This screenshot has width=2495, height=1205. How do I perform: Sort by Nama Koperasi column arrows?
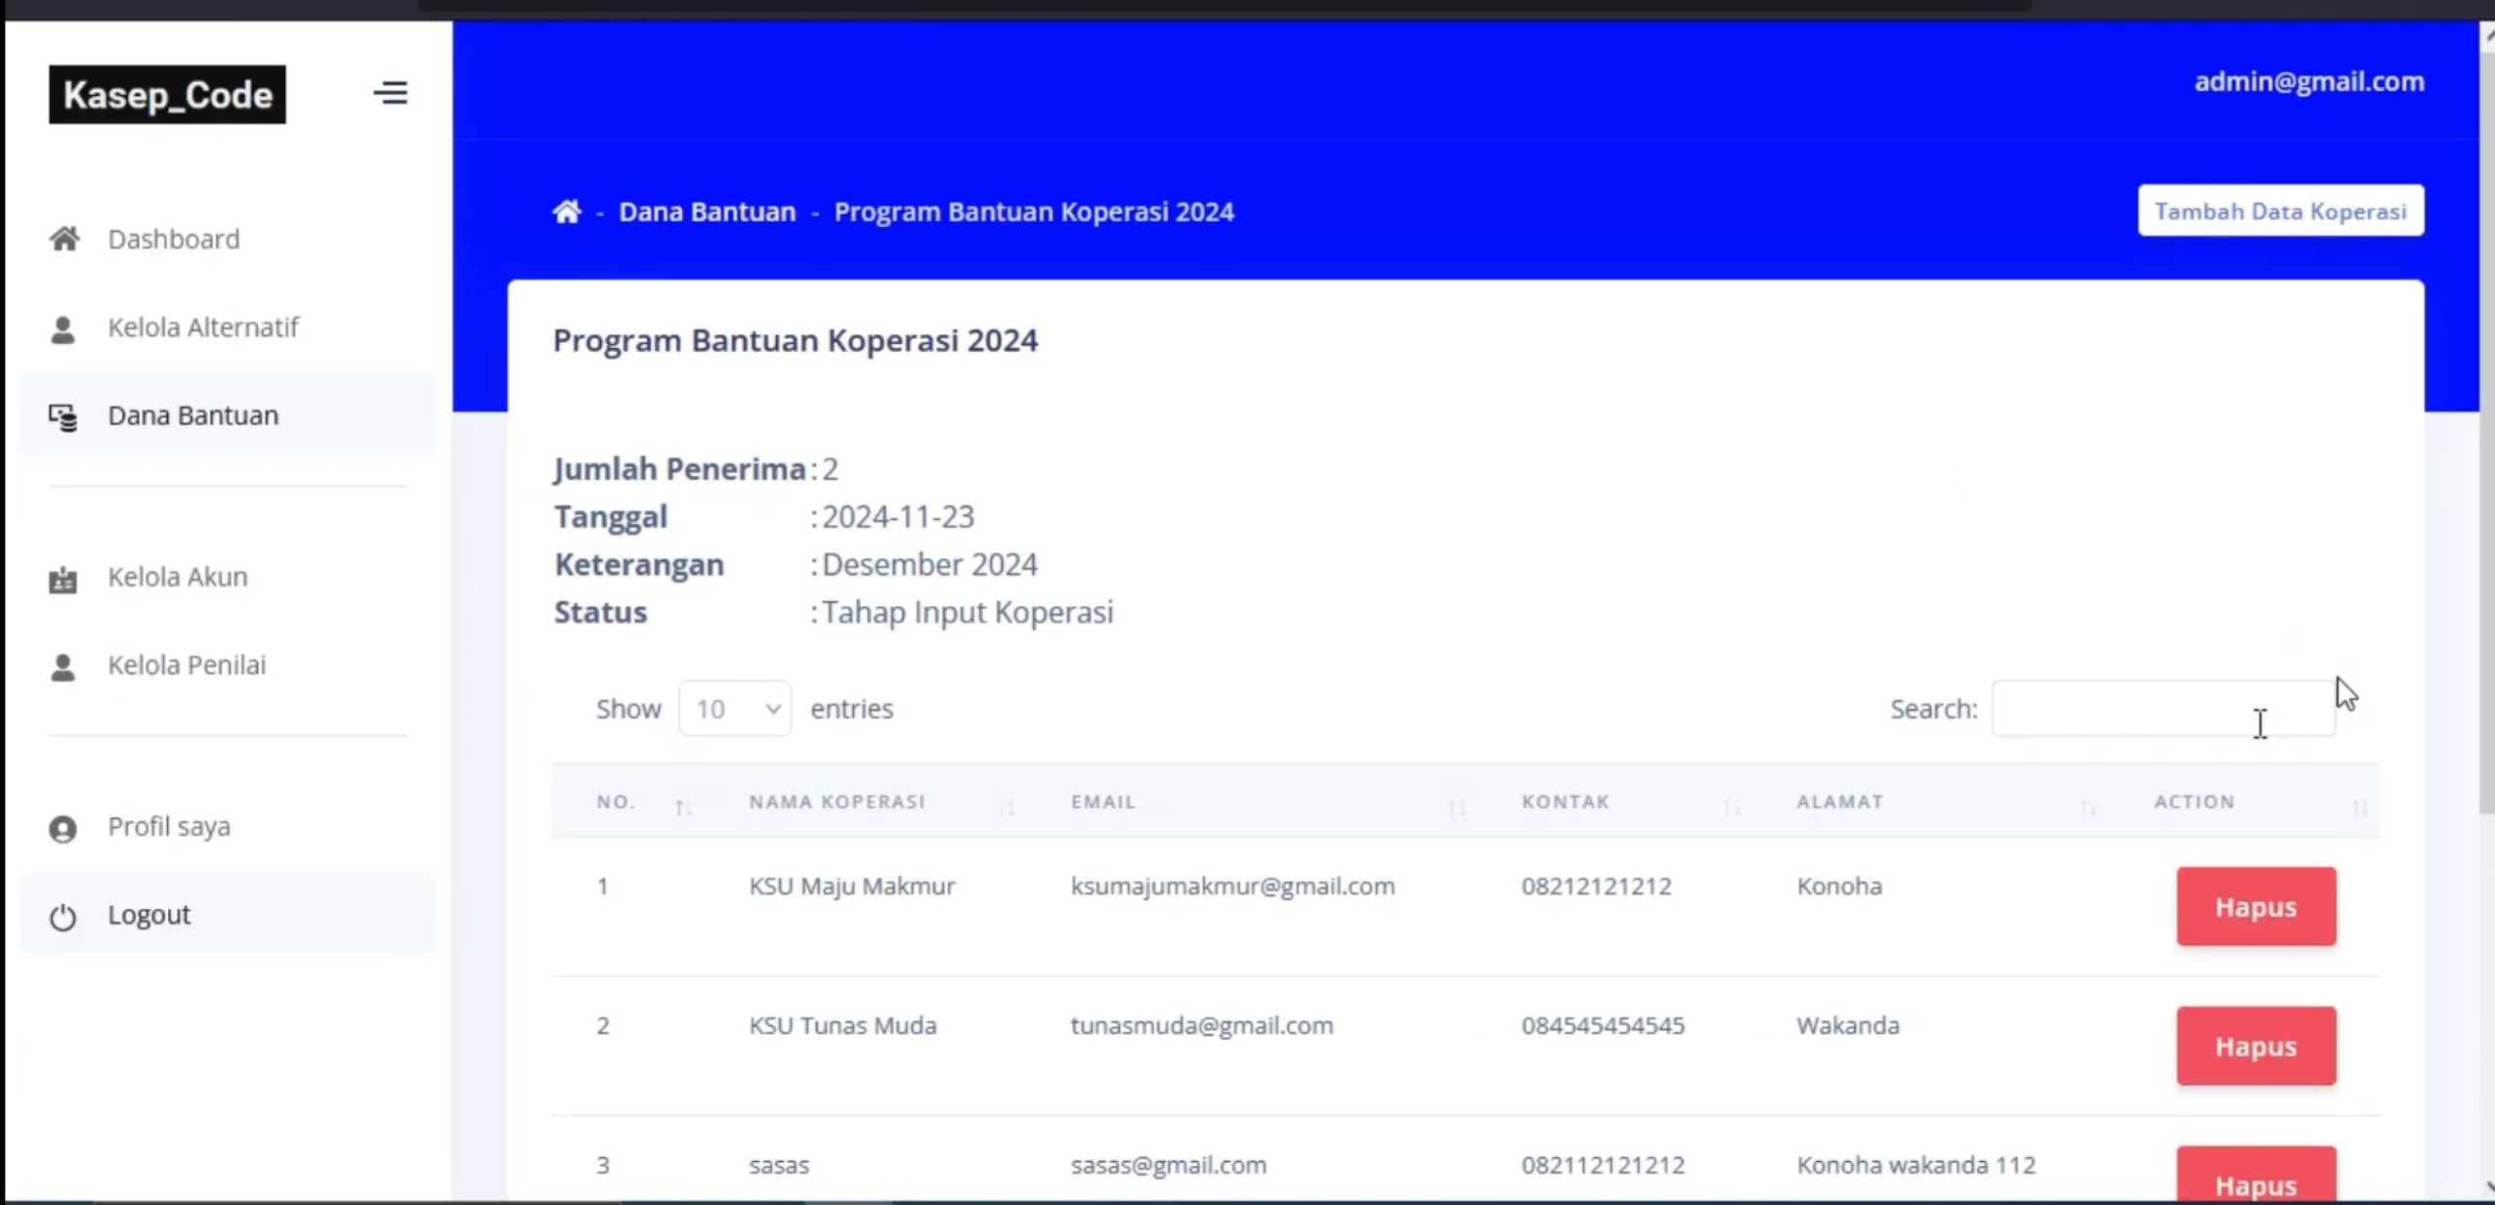tap(1007, 807)
